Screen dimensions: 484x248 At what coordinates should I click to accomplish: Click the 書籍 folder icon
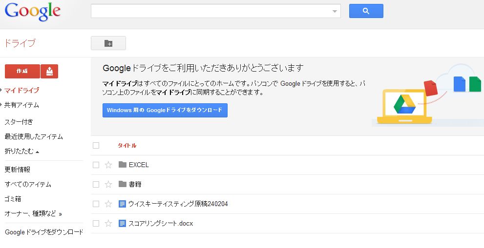click(123, 184)
